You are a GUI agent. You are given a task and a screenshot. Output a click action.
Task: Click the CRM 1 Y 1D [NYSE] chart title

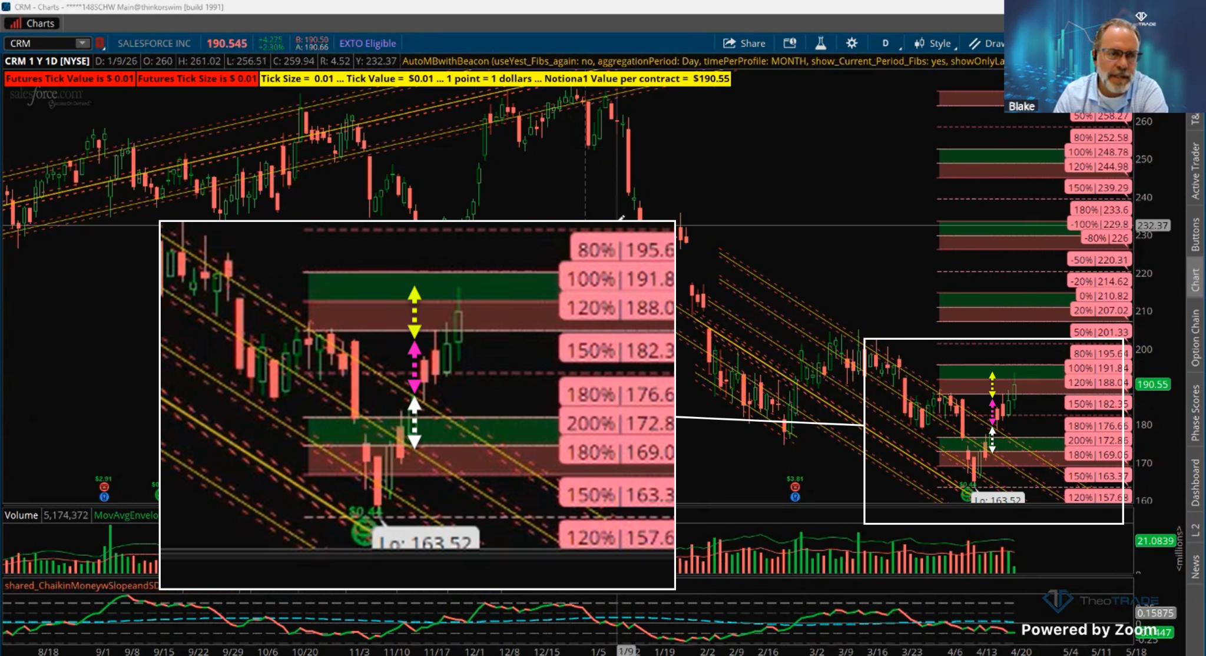tap(47, 61)
